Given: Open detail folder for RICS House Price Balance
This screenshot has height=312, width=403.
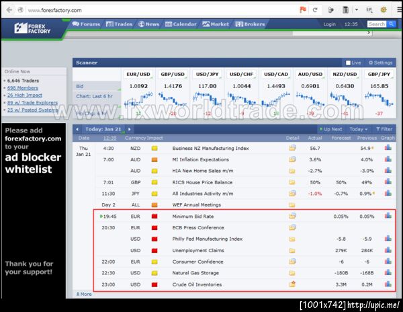Looking at the screenshot, I should pyautogui.click(x=292, y=182).
